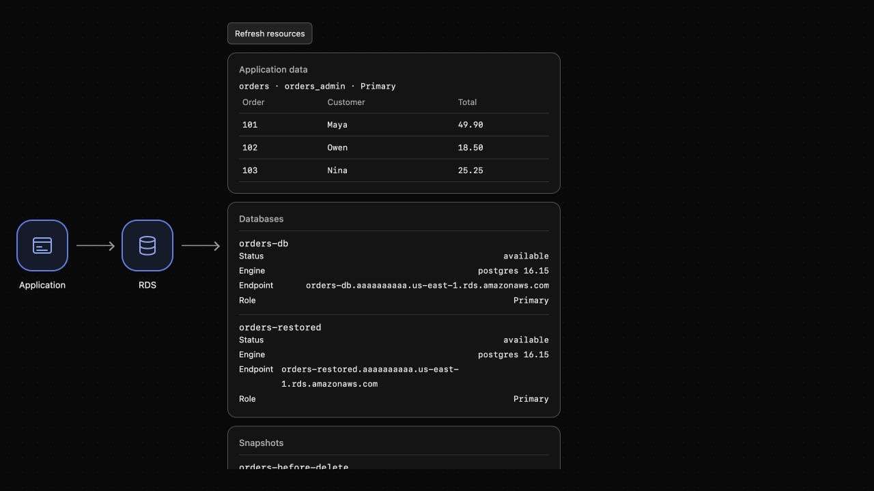
Task: Click the Primary role value of orders-db
Action: click(x=531, y=301)
